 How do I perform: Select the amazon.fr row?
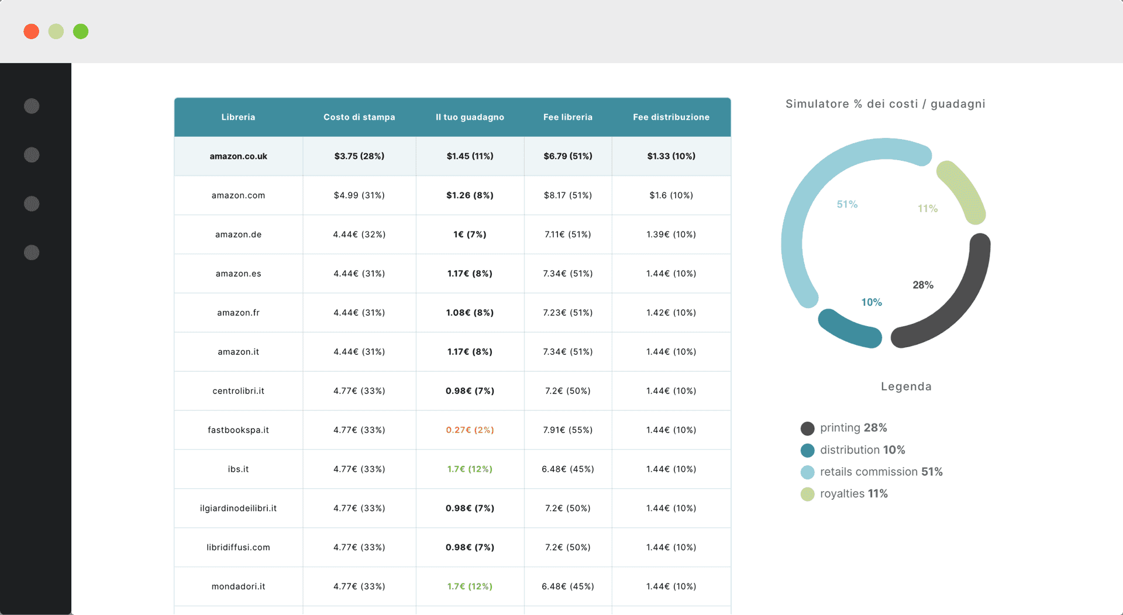452,313
